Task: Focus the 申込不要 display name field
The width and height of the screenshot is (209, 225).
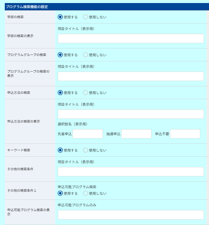Action: (x=185, y=134)
